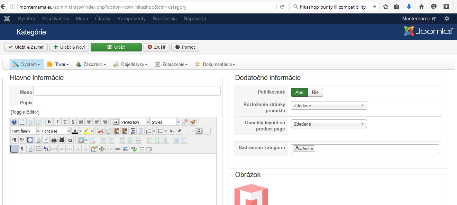Open the Zákazníci menu
The height and width of the screenshot is (205, 457).
coord(91,64)
